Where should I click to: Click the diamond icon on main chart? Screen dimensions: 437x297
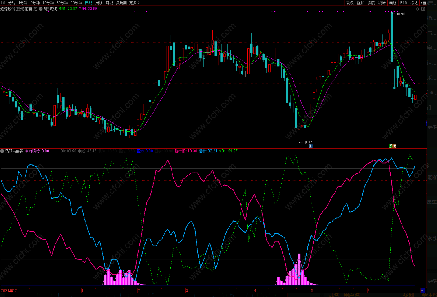point(417,9)
